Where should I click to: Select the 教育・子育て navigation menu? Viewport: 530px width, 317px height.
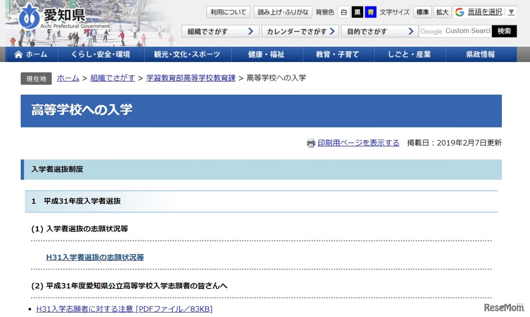click(x=339, y=54)
